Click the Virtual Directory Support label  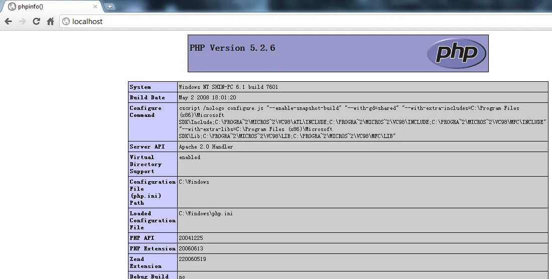(146, 164)
